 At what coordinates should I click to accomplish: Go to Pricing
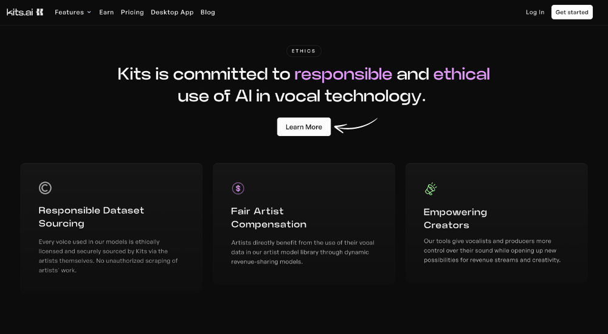132,12
